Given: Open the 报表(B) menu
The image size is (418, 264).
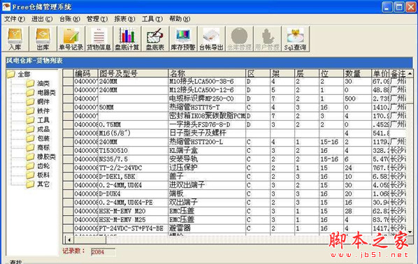Looking at the screenshot, I should click(x=124, y=19).
